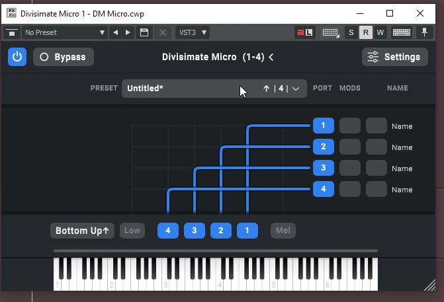444x302 pixels.
Task: Open first MODS slot for port 2
Action: click(x=350, y=147)
